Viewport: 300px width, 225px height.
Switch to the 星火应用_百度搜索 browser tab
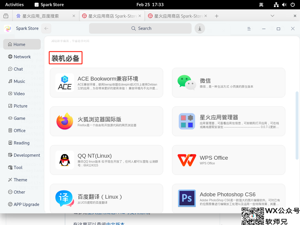(x=46, y=16)
